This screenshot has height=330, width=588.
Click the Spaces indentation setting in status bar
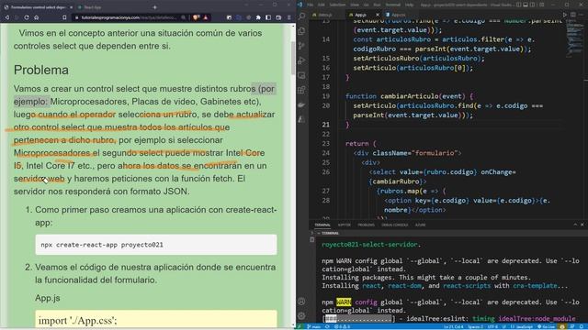click(x=475, y=326)
